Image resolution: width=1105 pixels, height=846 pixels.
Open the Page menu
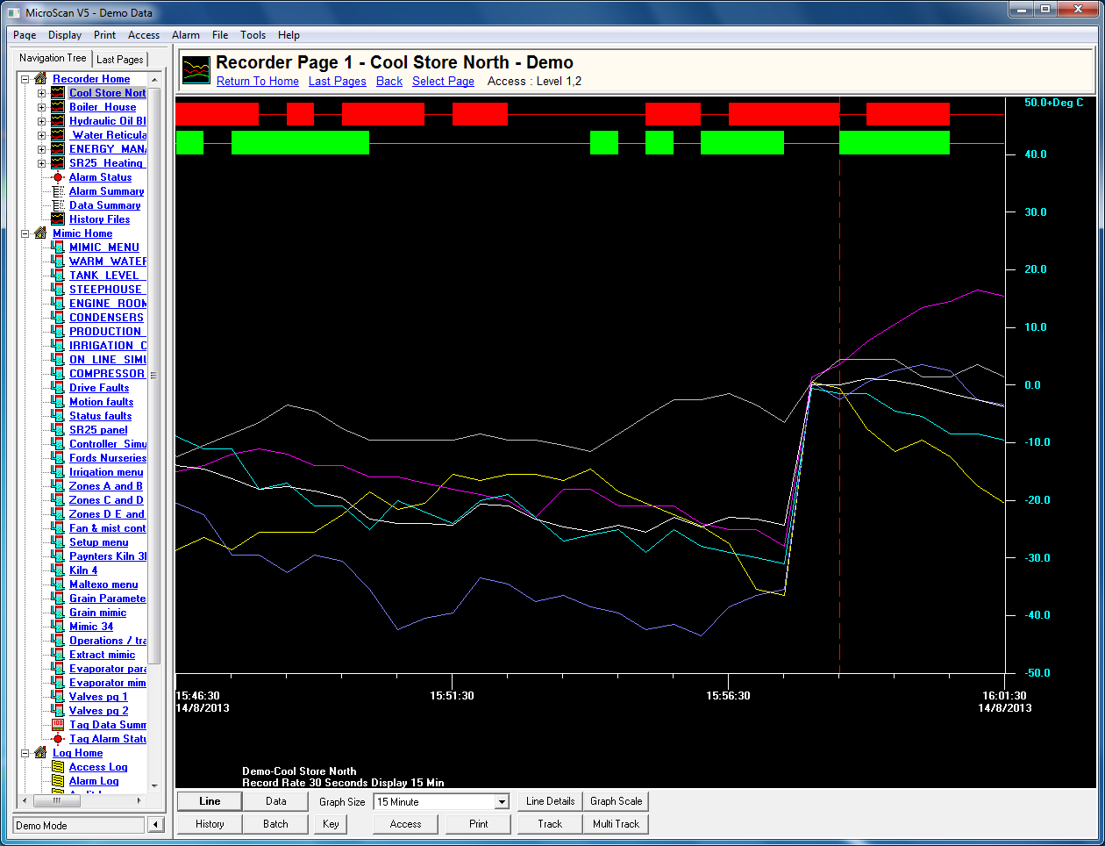(25, 35)
